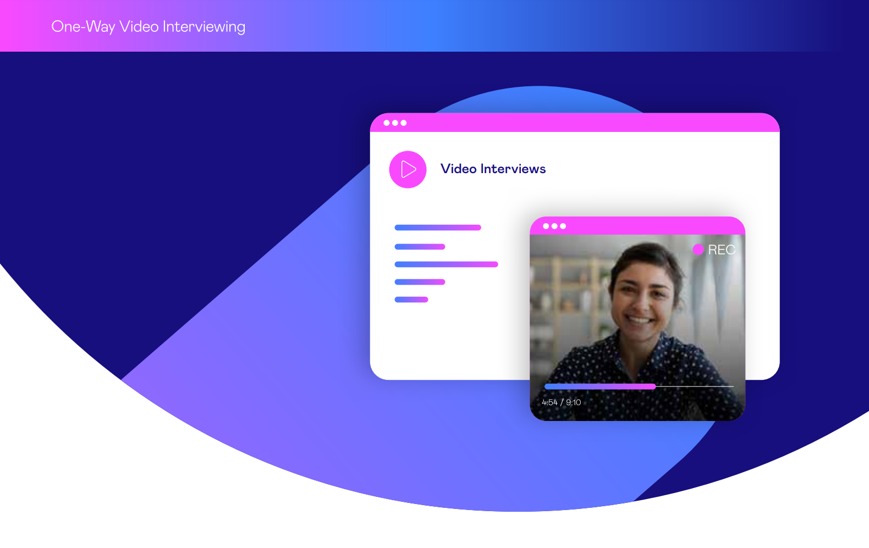
Task: Click the first dot in video window bar
Action: click(546, 226)
